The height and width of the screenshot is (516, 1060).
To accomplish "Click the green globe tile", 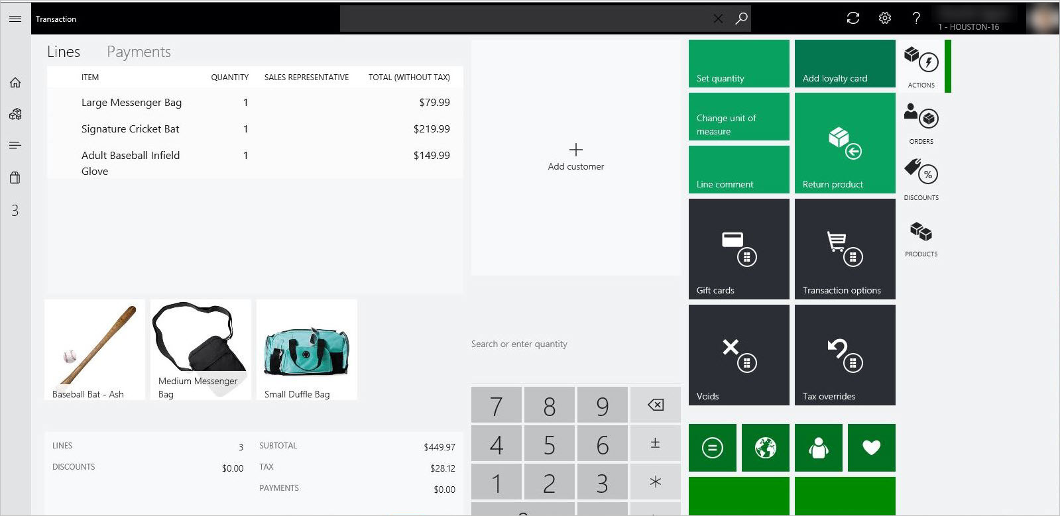I will 766,448.
